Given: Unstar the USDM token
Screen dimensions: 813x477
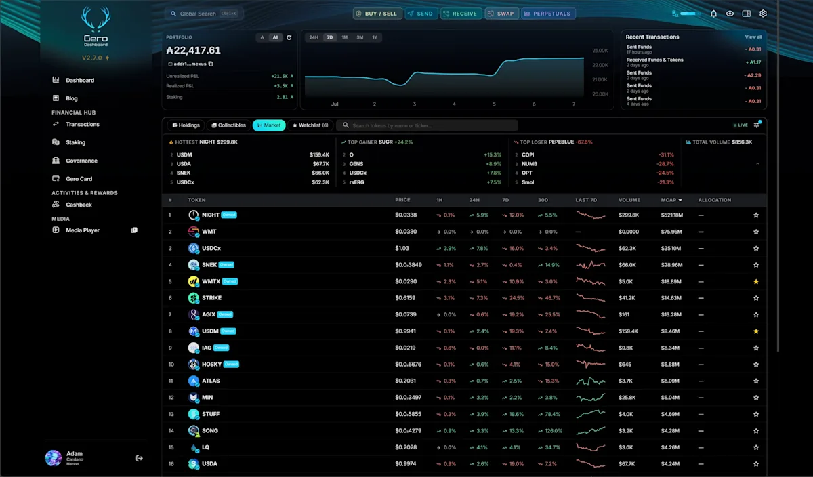Looking at the screenshot, I should click(x=756, y=331).
